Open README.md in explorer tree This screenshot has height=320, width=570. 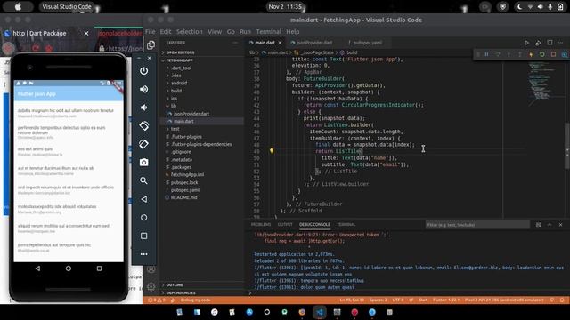(x=183, y=197)
